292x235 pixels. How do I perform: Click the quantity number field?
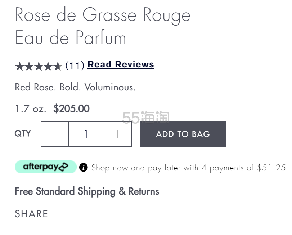86,134
